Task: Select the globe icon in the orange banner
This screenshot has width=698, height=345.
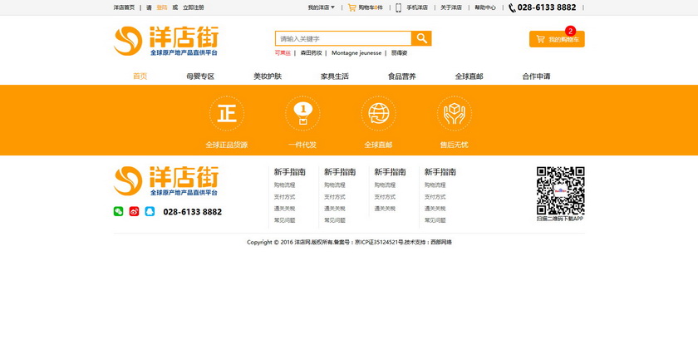Action: click(x=378, y=114)
